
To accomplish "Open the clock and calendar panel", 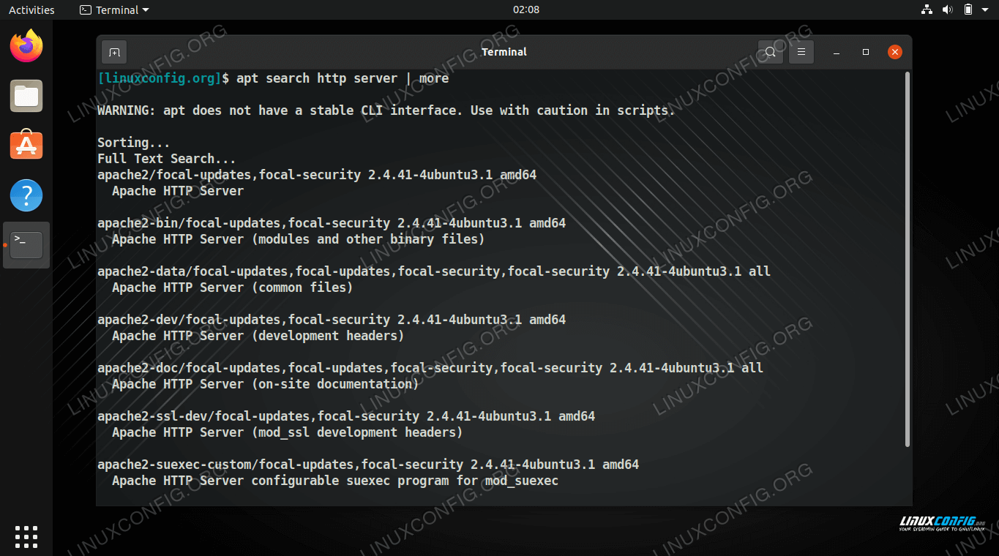I will (x=526, y=10).
